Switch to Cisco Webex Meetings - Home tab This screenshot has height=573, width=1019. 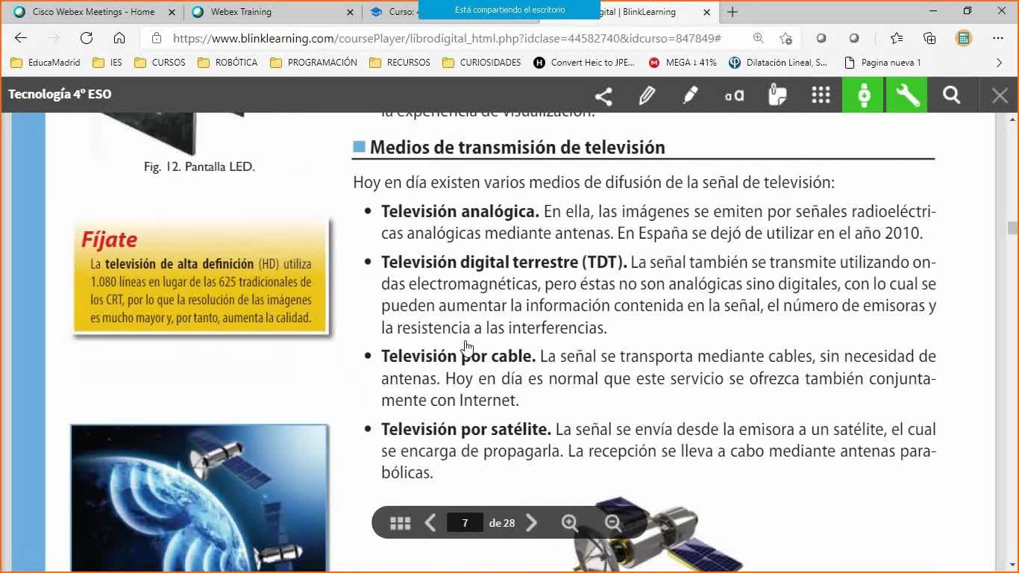94,12
